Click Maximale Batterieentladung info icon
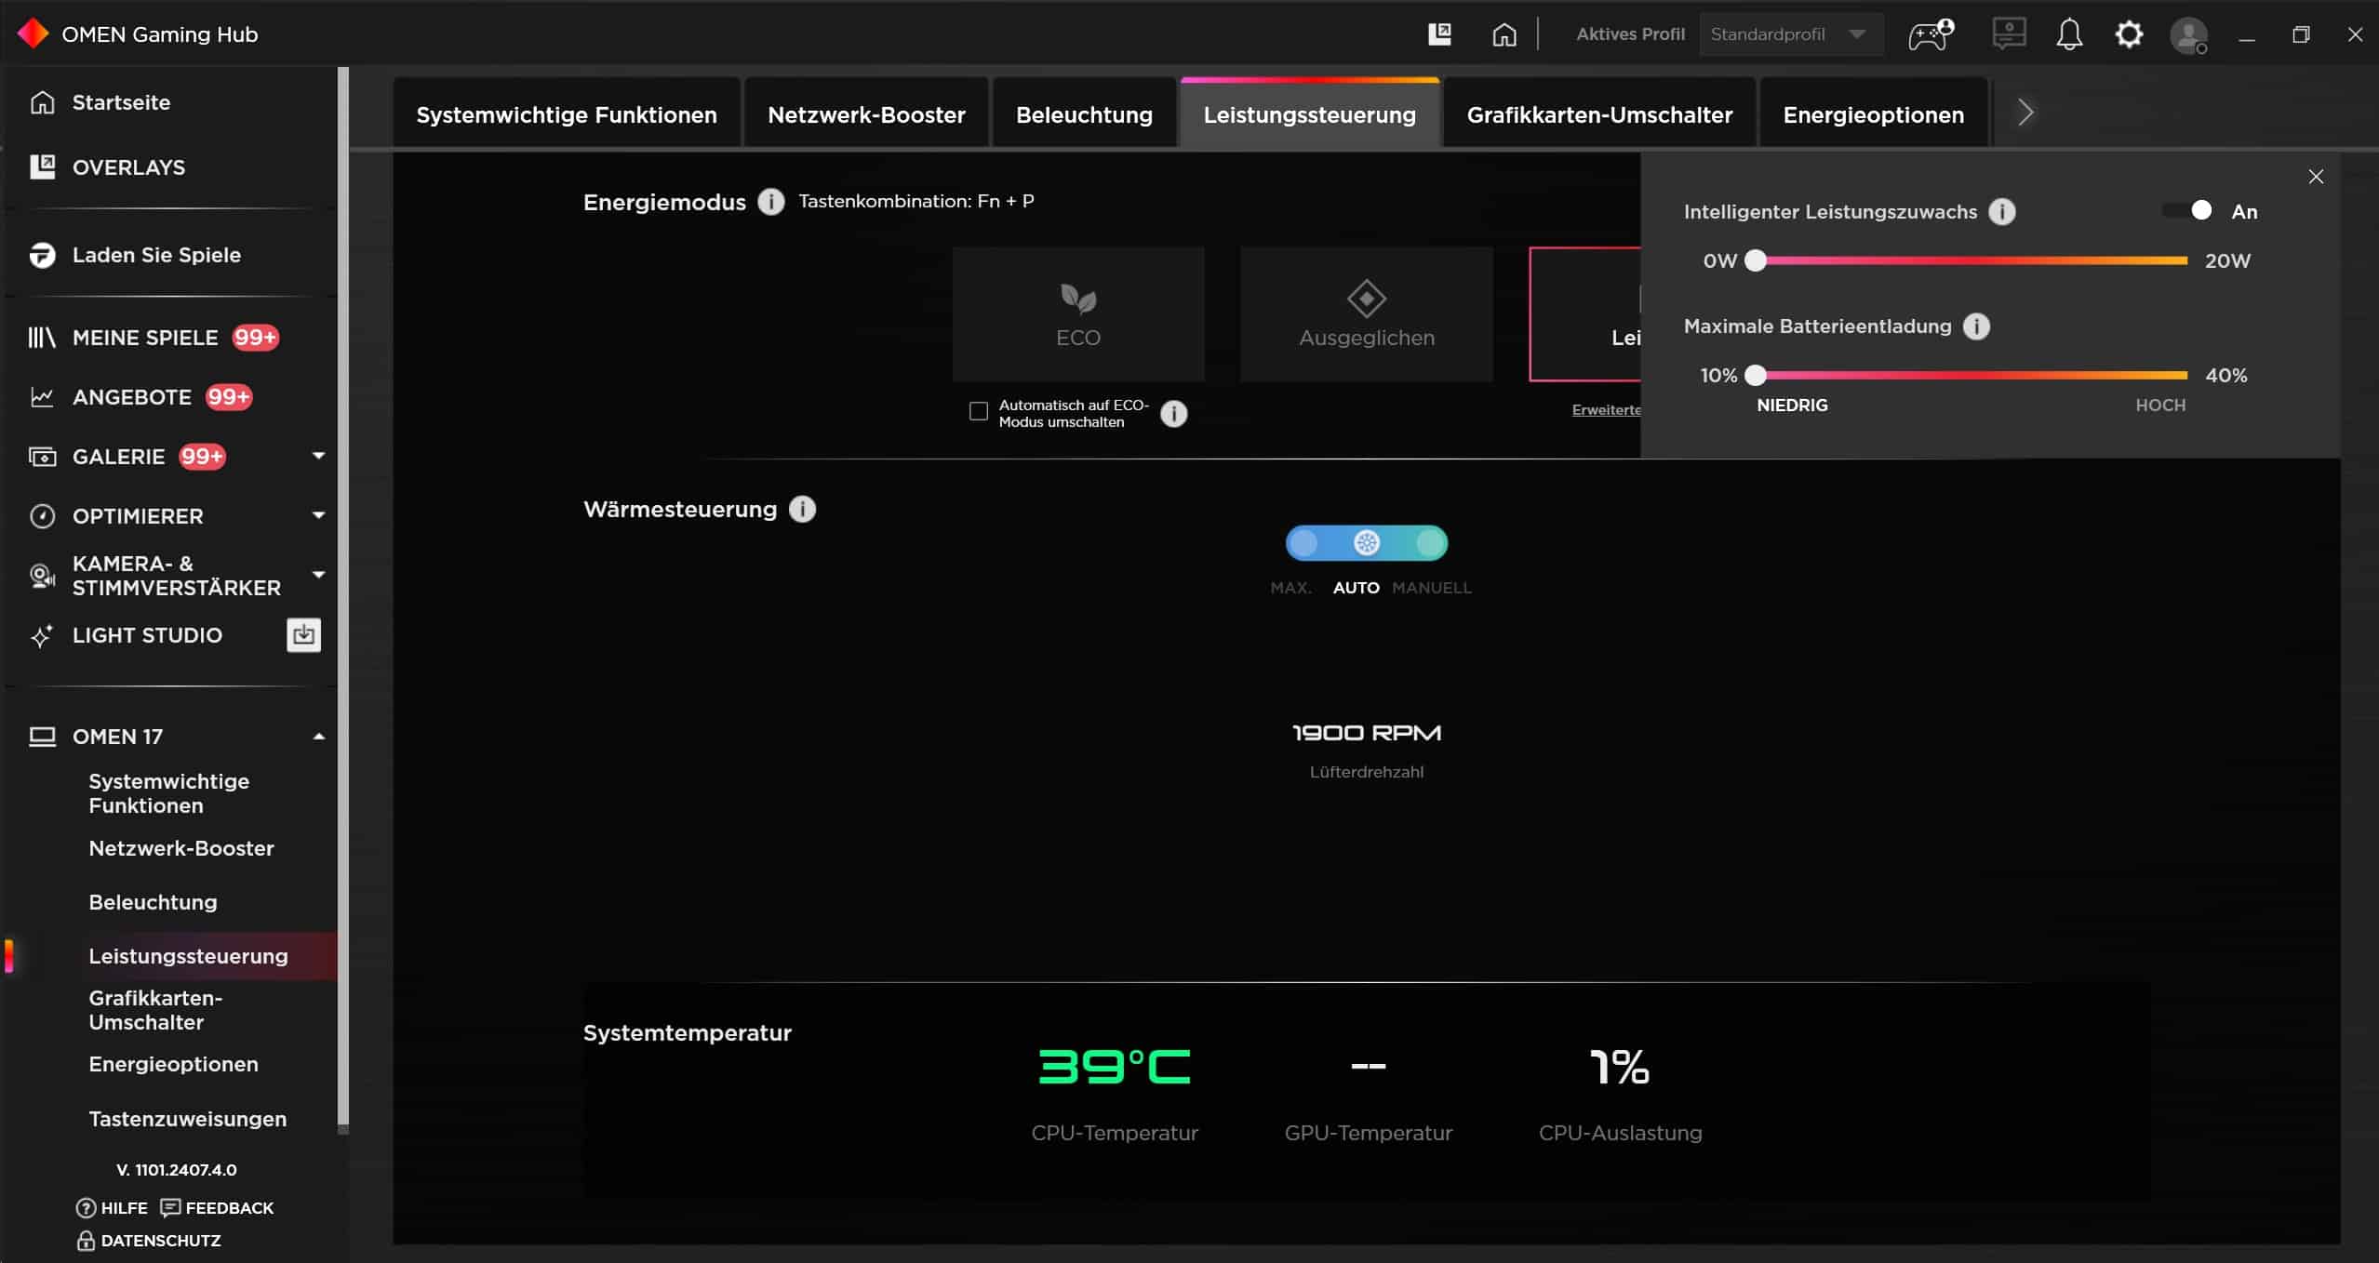 [1976, 326]
